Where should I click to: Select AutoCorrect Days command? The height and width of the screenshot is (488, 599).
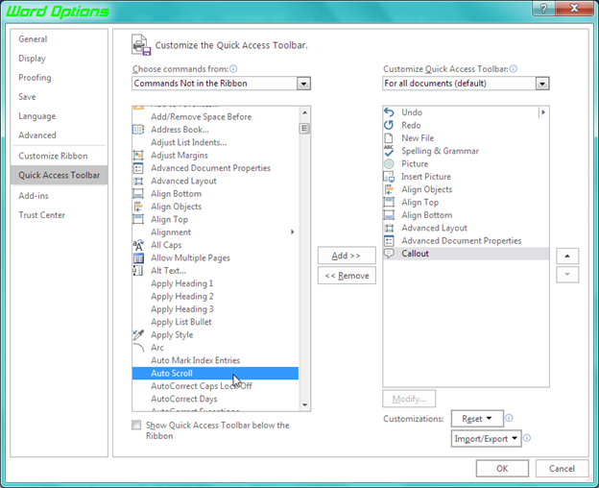[x=215, y=399]
